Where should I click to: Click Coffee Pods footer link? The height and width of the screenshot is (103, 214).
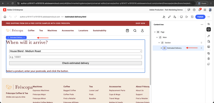(x=68, y=94)
